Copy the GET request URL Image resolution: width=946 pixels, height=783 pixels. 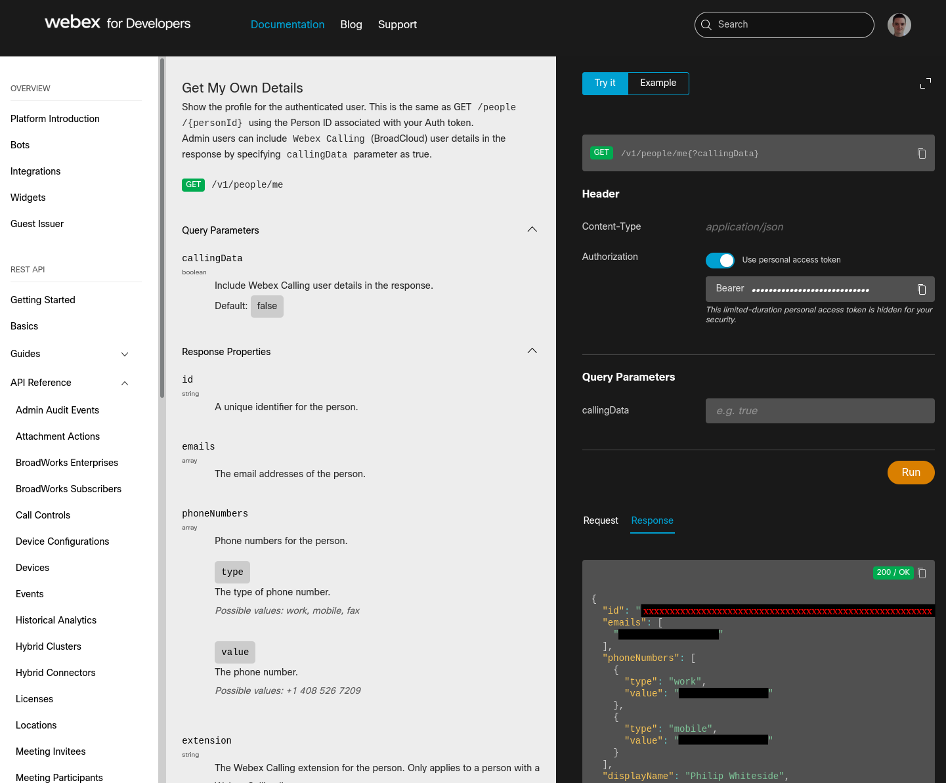[922, 154]
